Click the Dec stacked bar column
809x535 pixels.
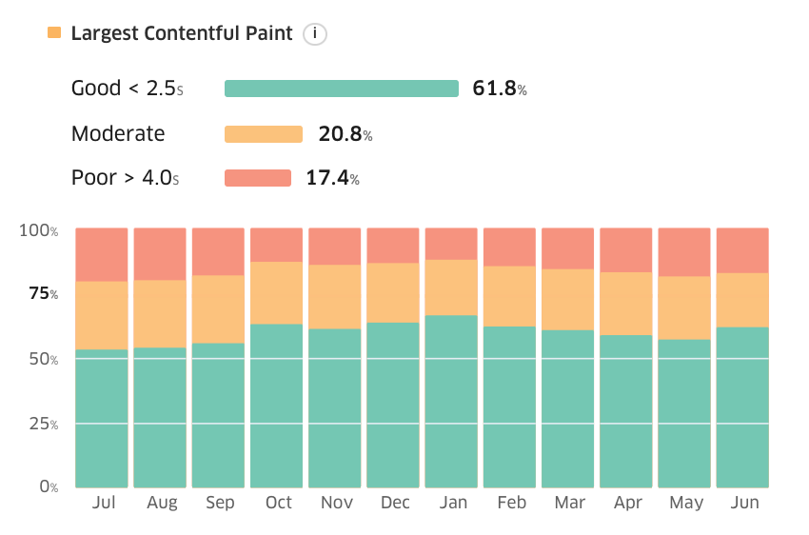pyautogui.click(x=393, y=358)
